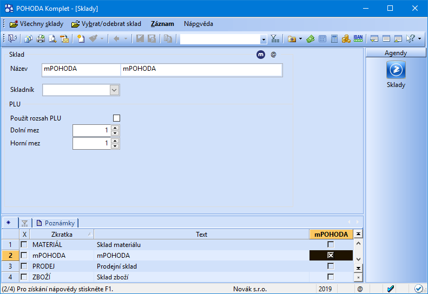Image resolution: width=428 pixels, height=294 pixels.
Task: Increase Dolní mez value with up arrow
Action: [115, 128]
